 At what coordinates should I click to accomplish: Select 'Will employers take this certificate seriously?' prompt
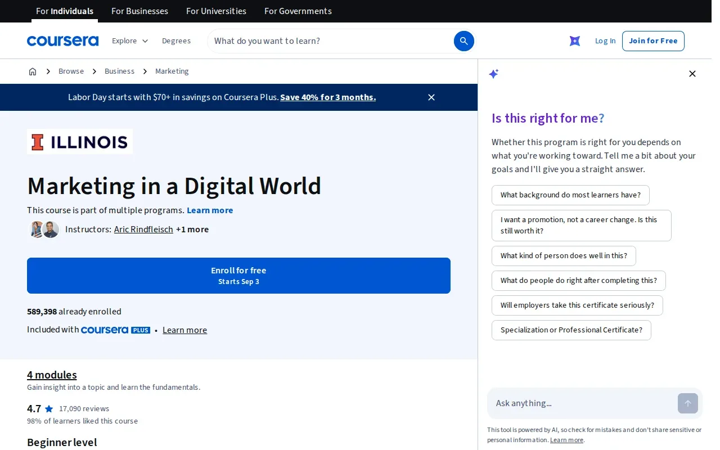pos(577,305)
